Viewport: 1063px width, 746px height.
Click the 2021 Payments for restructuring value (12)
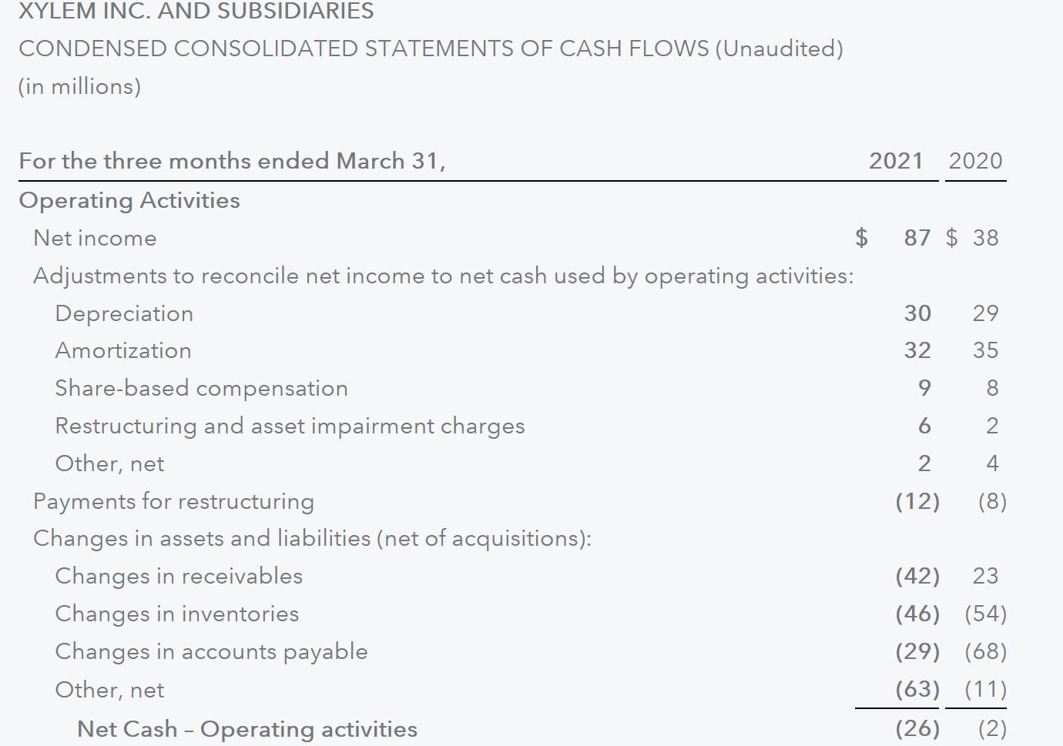click(917, 501)
